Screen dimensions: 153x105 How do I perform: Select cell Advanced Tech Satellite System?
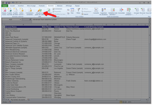(23, 45)
